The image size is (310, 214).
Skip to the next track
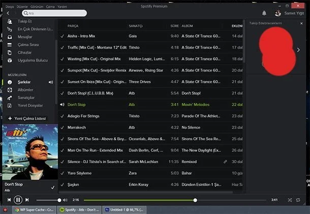pos(27,200)
